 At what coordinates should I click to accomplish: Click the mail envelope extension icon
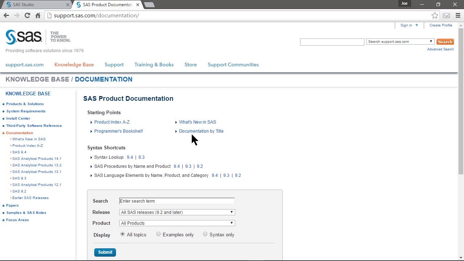point(446,16)
